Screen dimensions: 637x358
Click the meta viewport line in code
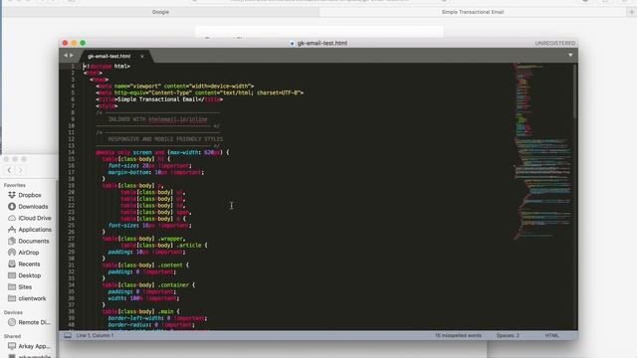point(175,87)
